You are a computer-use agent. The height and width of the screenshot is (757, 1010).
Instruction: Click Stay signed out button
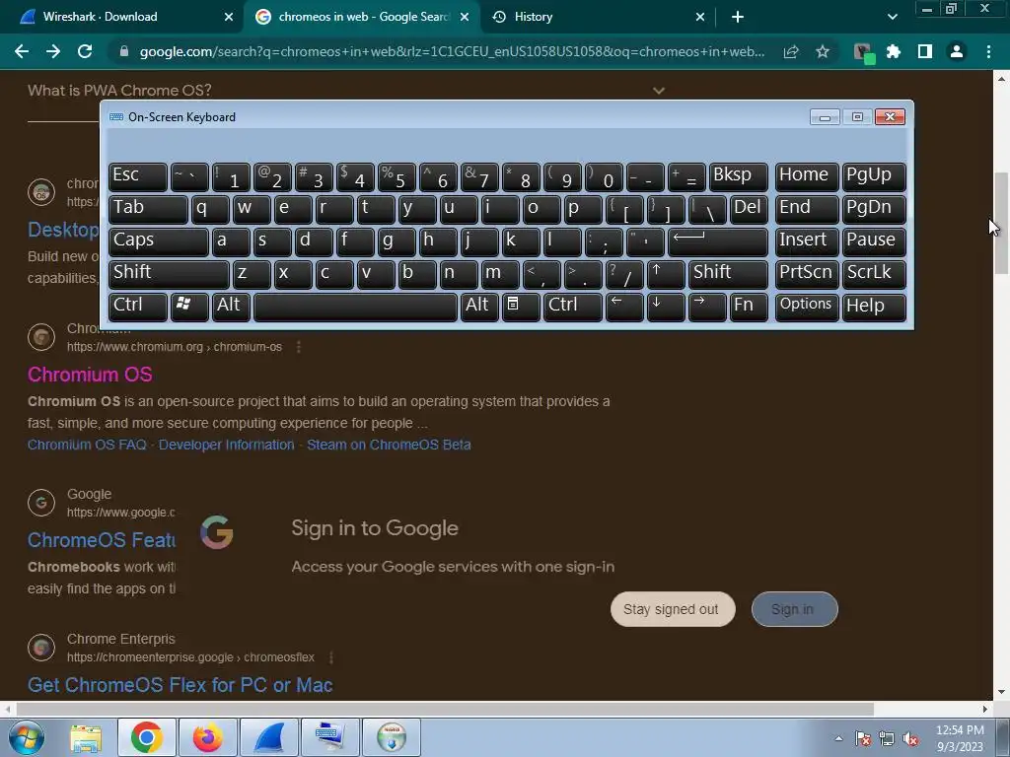point(673,609)
